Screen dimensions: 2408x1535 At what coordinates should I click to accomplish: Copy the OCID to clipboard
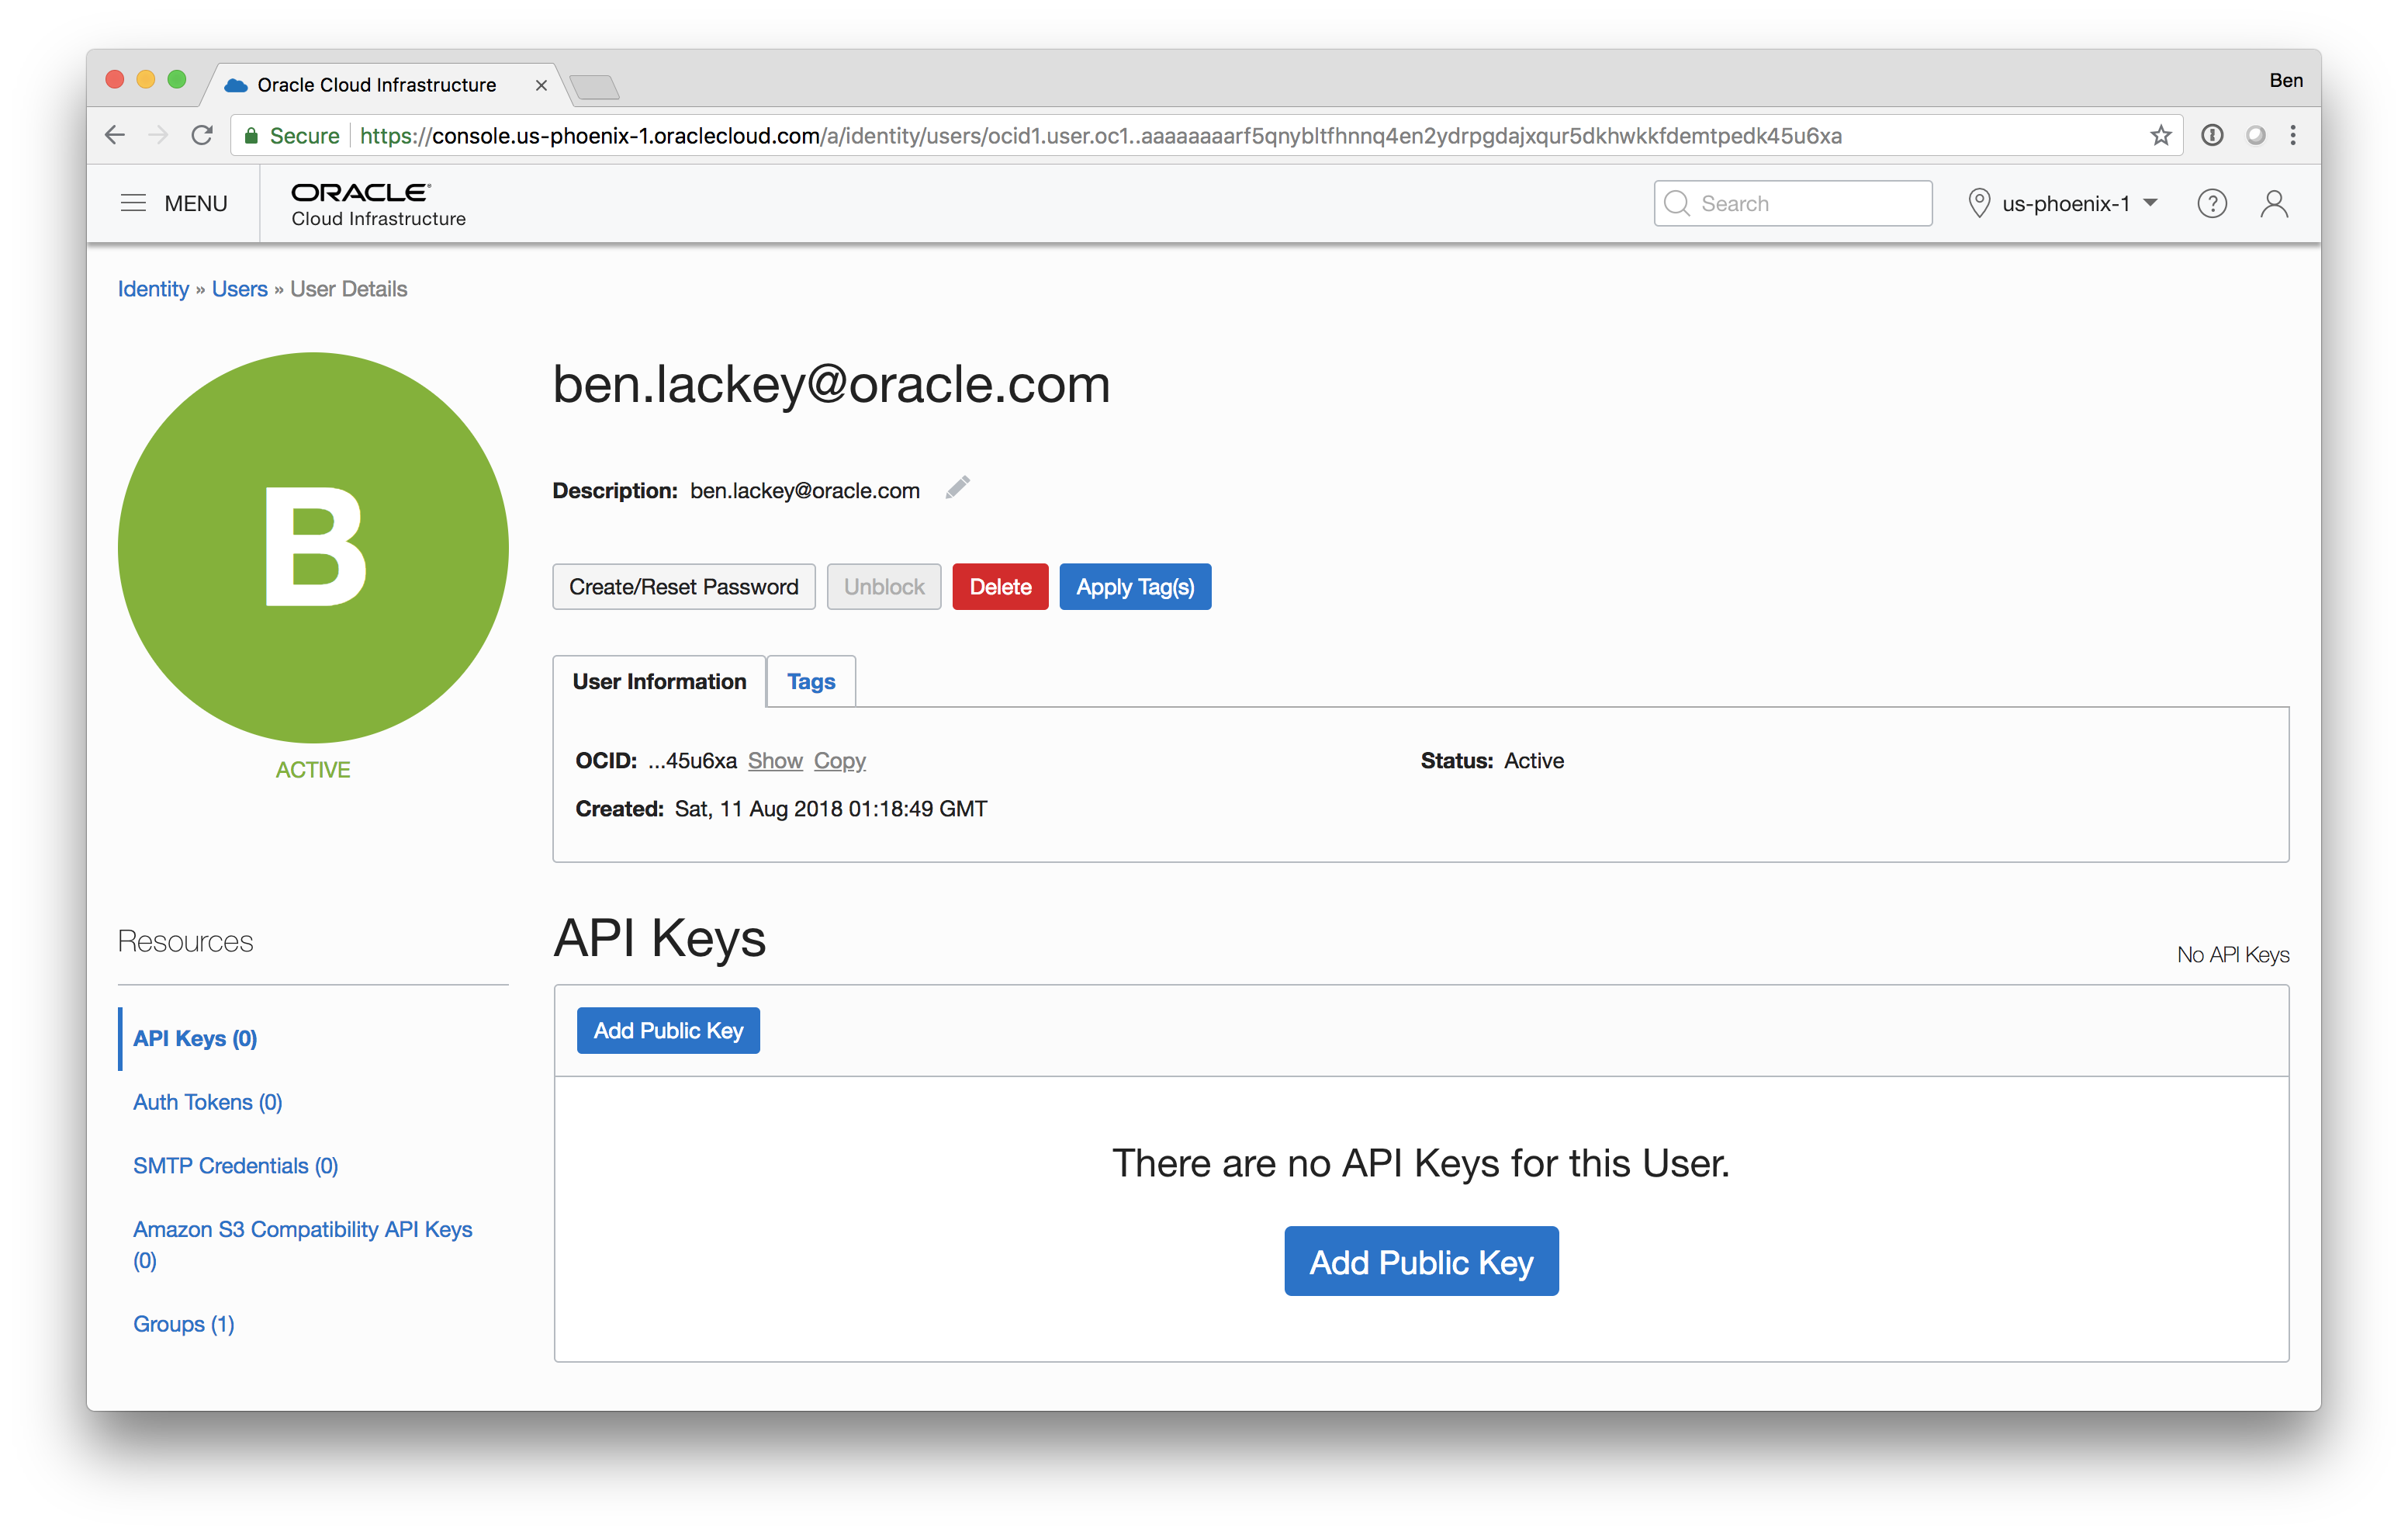[x=839, y=761]
